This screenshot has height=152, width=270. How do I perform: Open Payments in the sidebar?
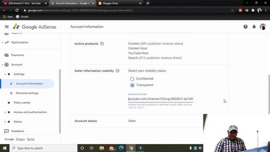pyautogui.click(x=18, y=55)
